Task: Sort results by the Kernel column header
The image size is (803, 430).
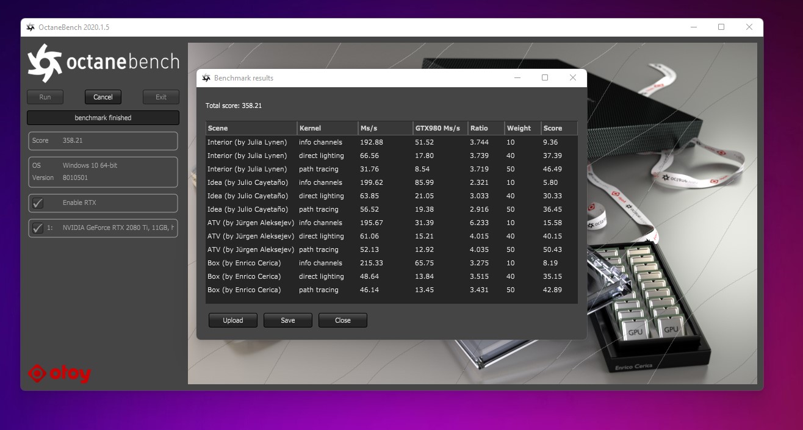Action: tap(327, 128)
